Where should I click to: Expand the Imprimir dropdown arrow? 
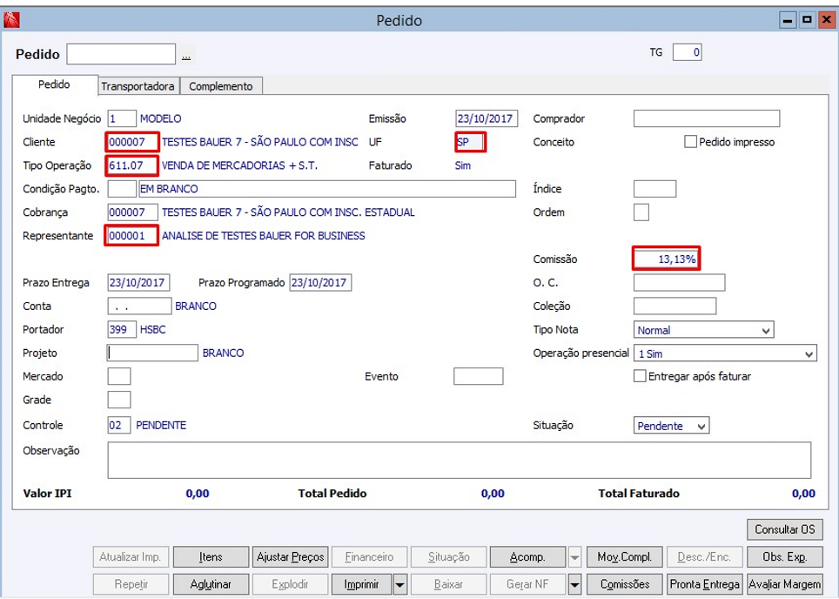click(x=399, y=584)
